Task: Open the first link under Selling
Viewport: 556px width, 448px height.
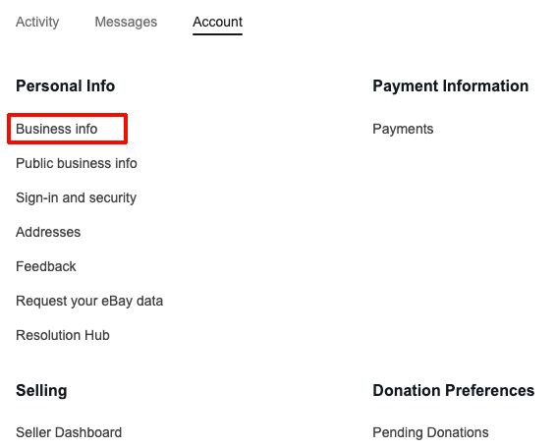Action: pyautogui.click(x=69, y=432)
